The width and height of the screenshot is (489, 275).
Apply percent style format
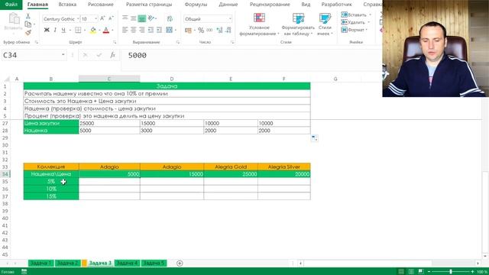(201, 31)
